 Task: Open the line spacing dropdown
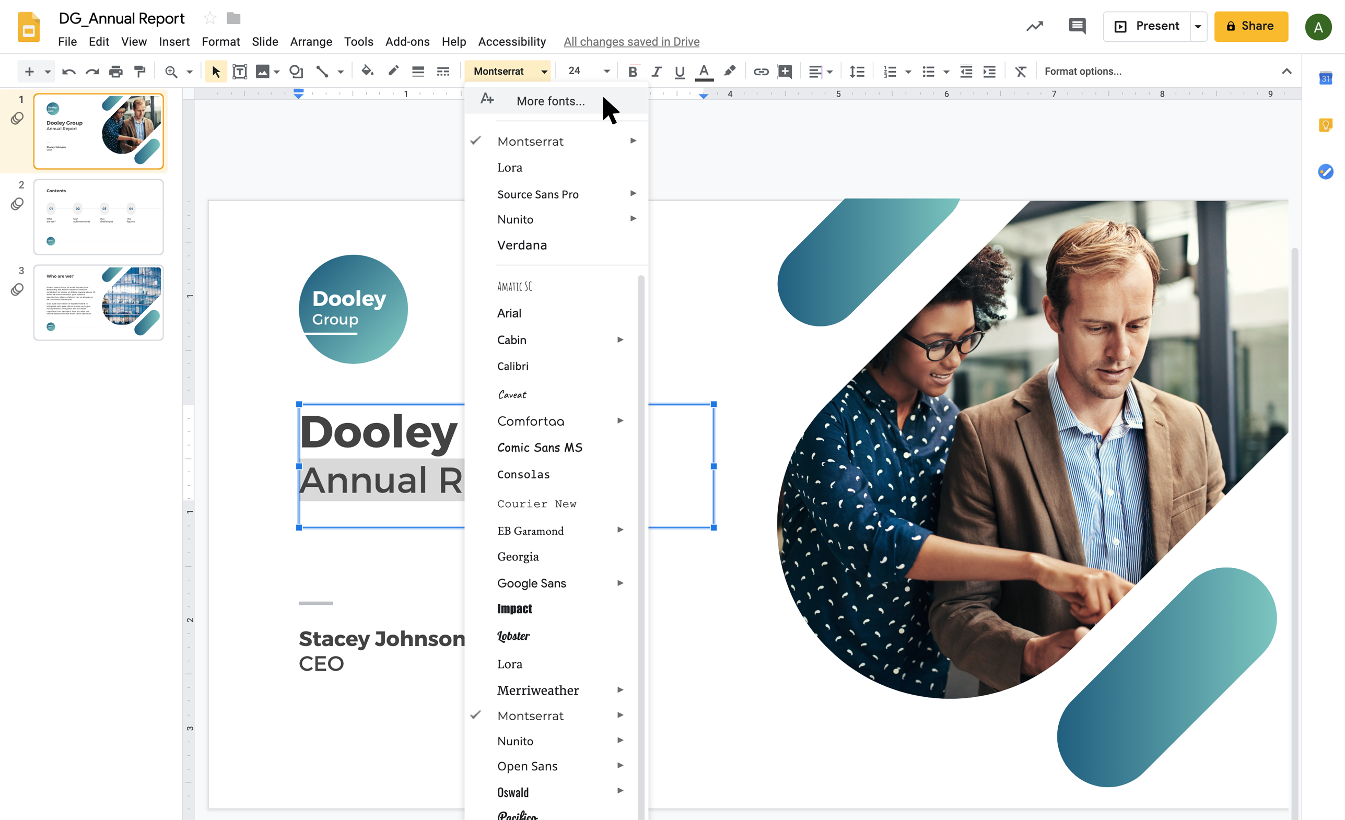[x=857, y=71]
